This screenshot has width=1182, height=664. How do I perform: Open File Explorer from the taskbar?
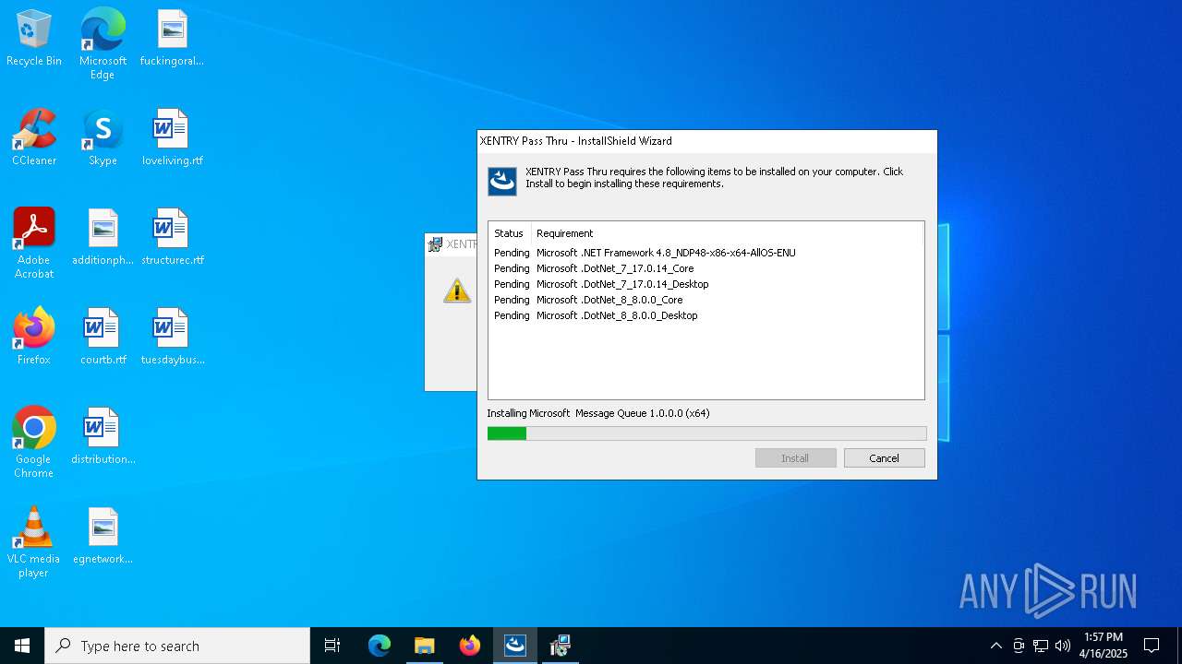[424, 646]
